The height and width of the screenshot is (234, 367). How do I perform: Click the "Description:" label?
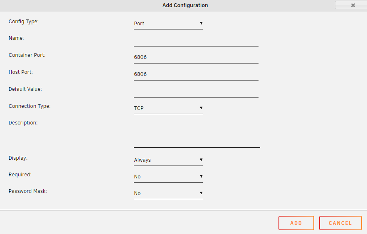click(x=23, y=123)
